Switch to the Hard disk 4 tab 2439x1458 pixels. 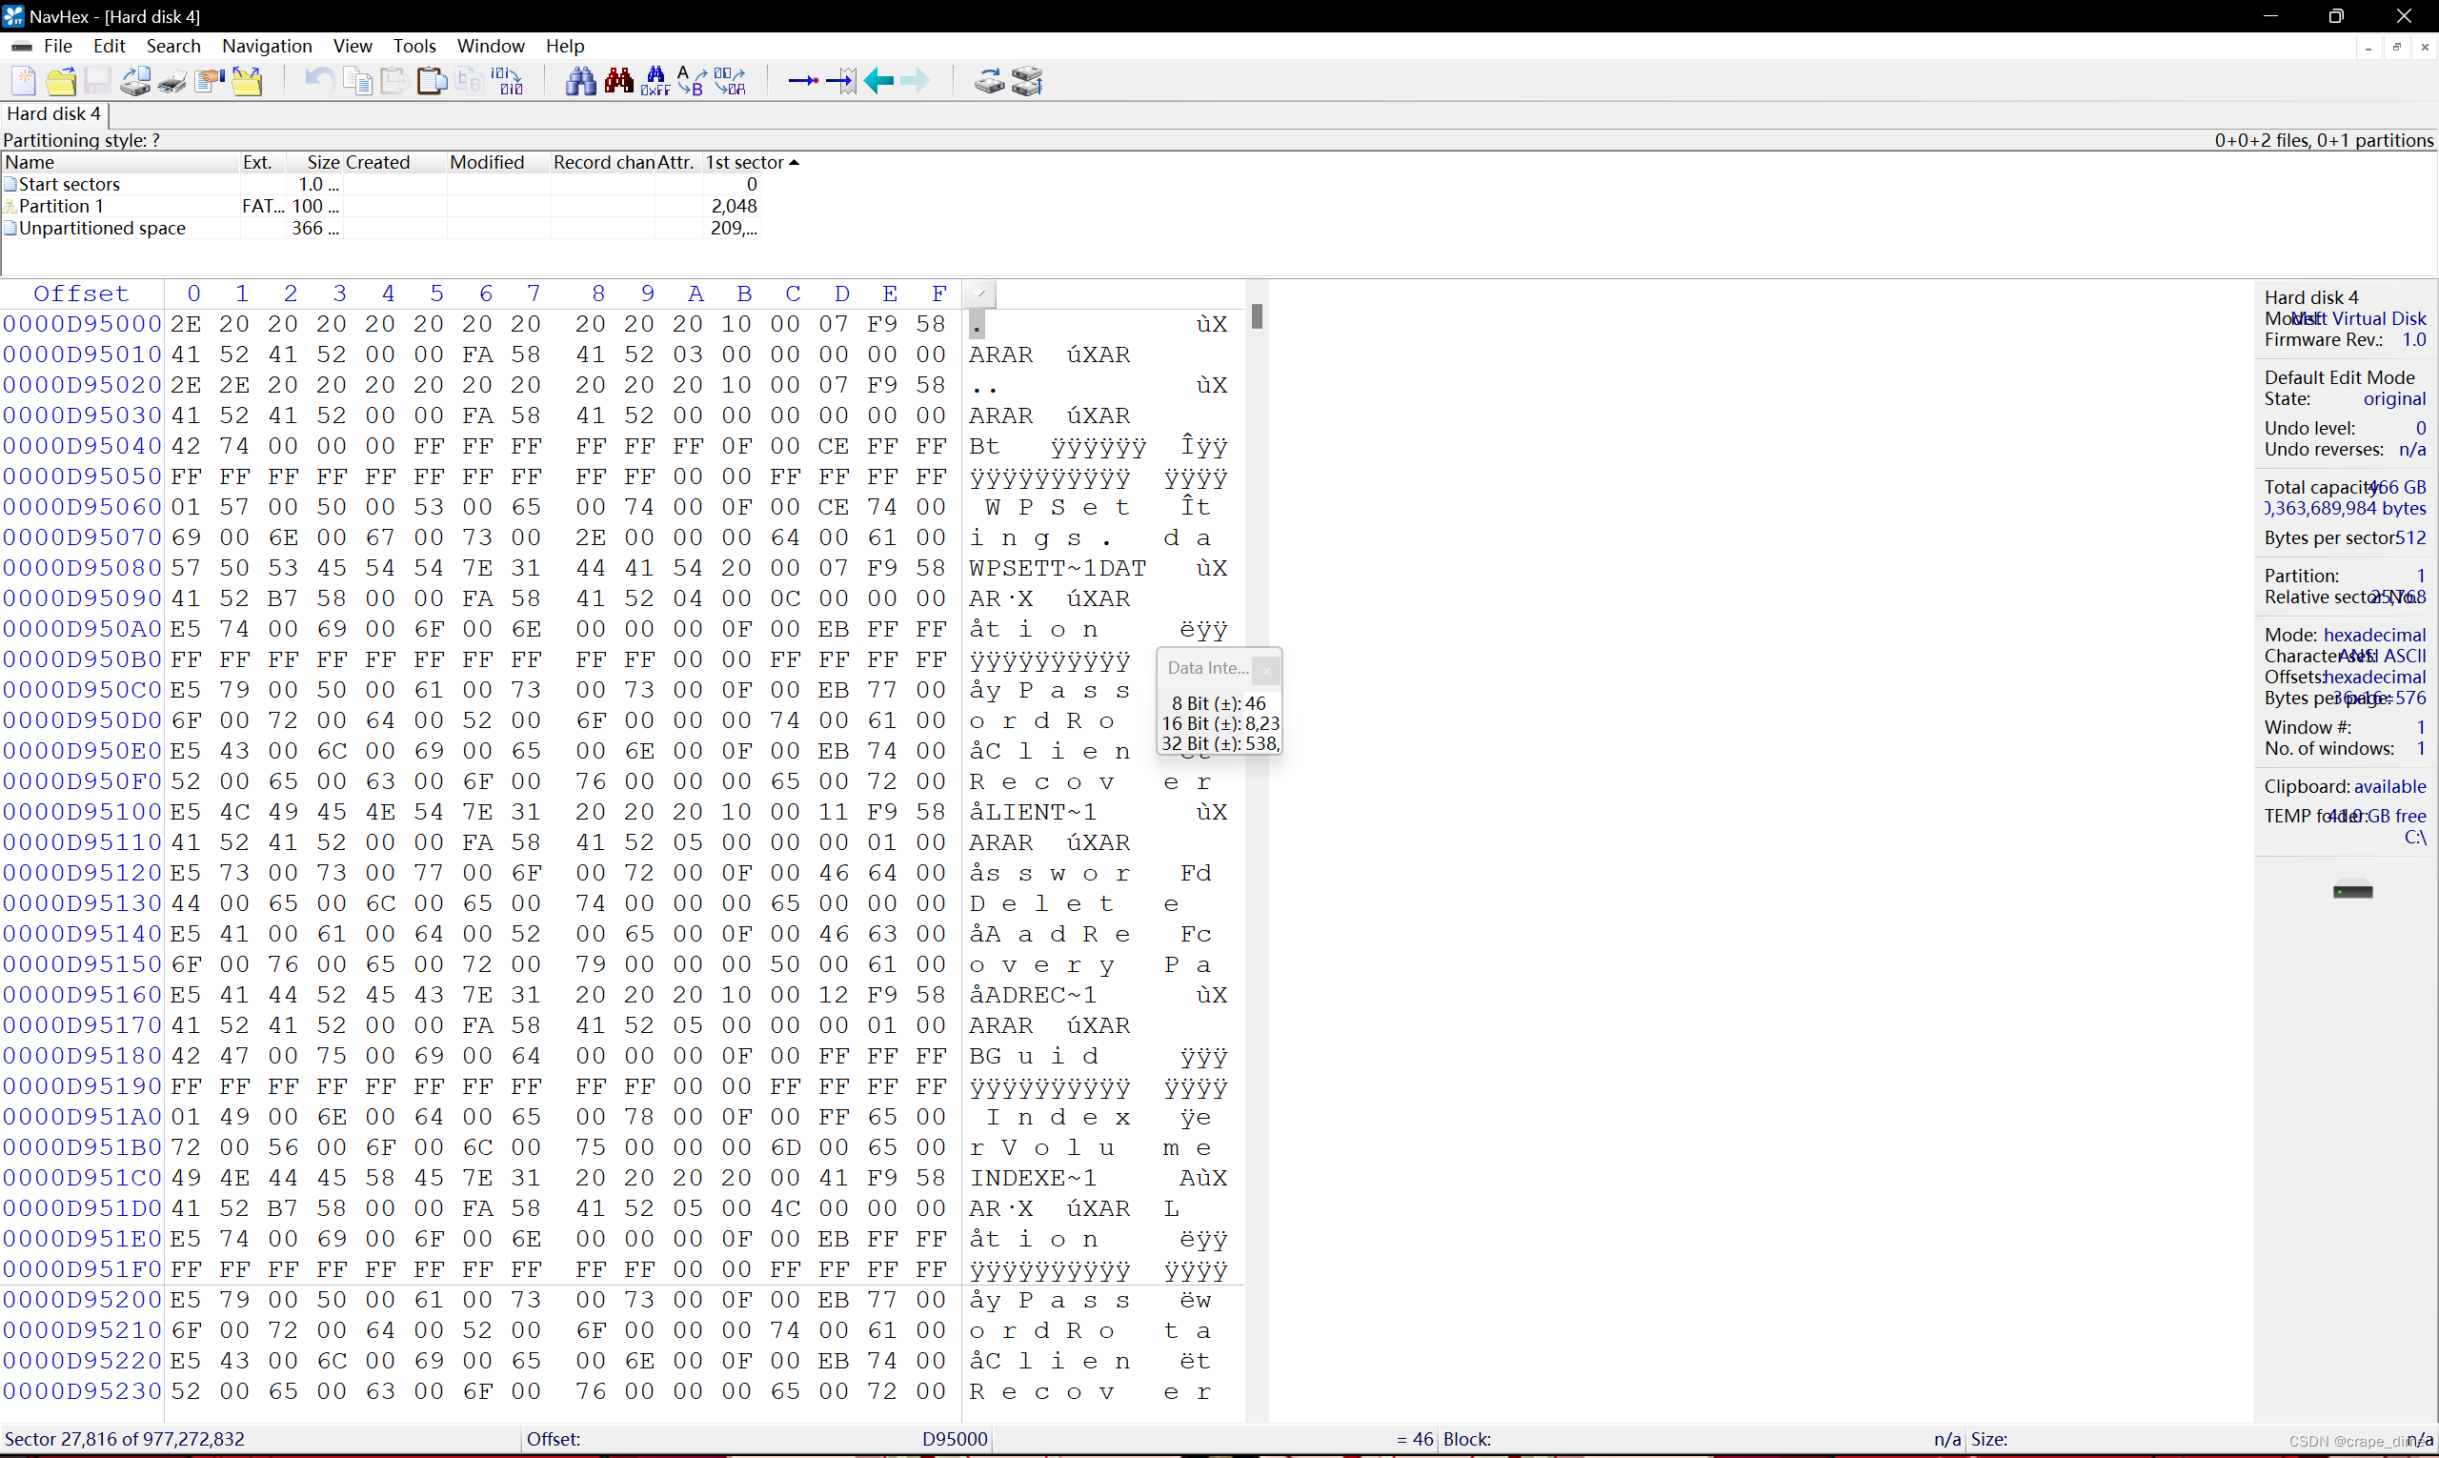pyautogui.click(x=54, y=114)
